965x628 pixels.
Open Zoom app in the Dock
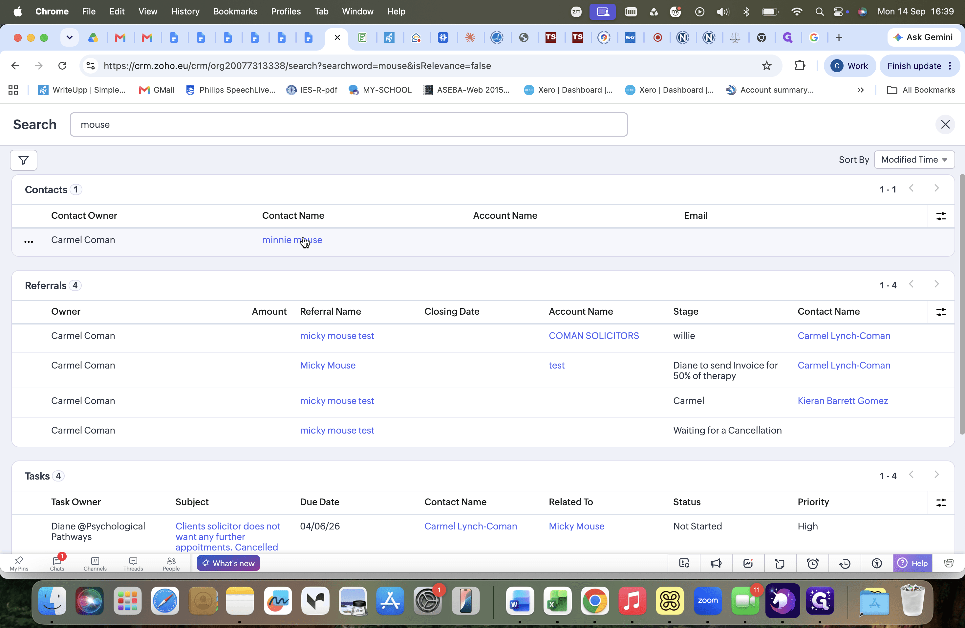pyautogui.click(x=708, y=601)
